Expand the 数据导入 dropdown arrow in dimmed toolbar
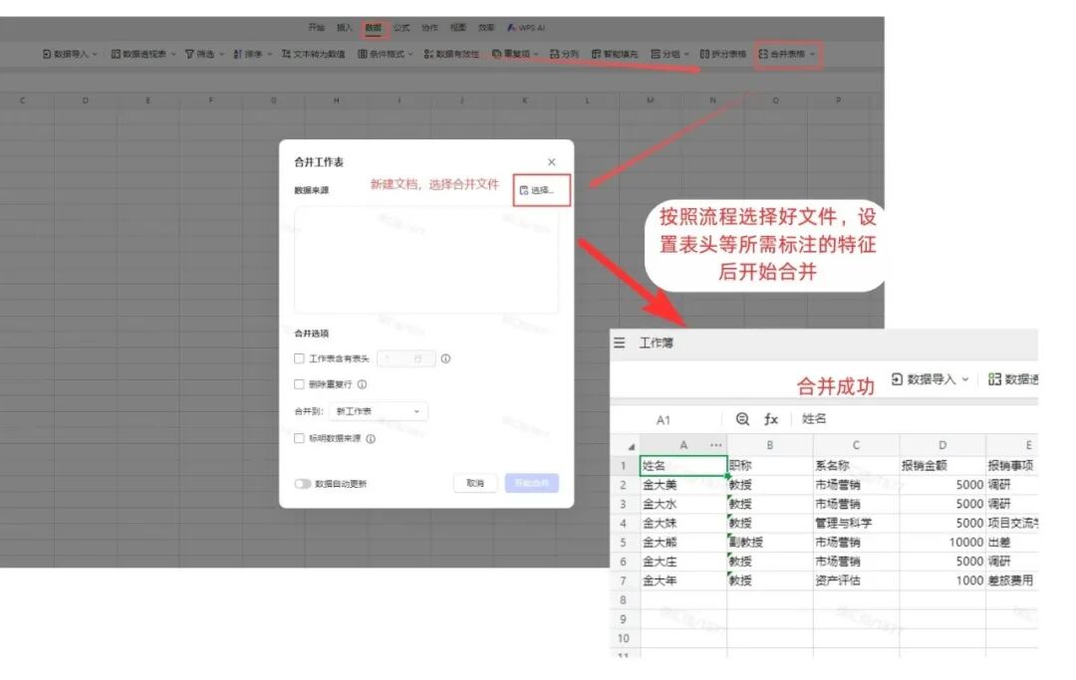Viewport: 1076px width, 680px height. (95, 54)
